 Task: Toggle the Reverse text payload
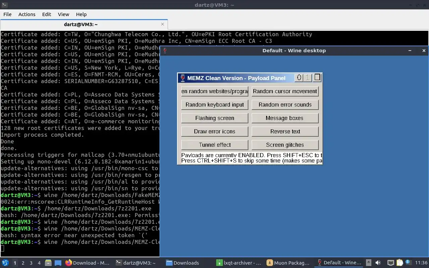(x=285, y=132)
